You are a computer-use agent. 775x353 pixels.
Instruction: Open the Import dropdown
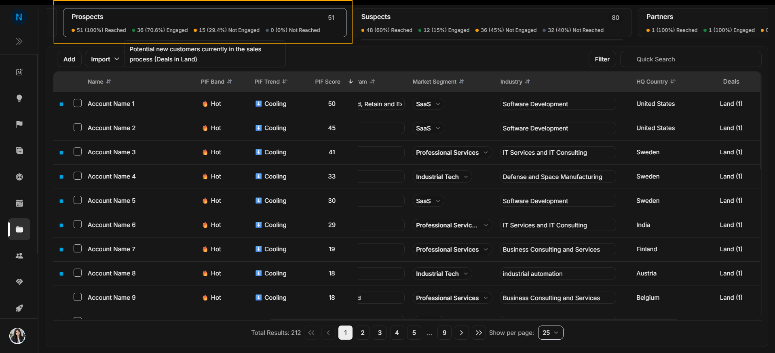pyautogui.click(x=105, y=59)
